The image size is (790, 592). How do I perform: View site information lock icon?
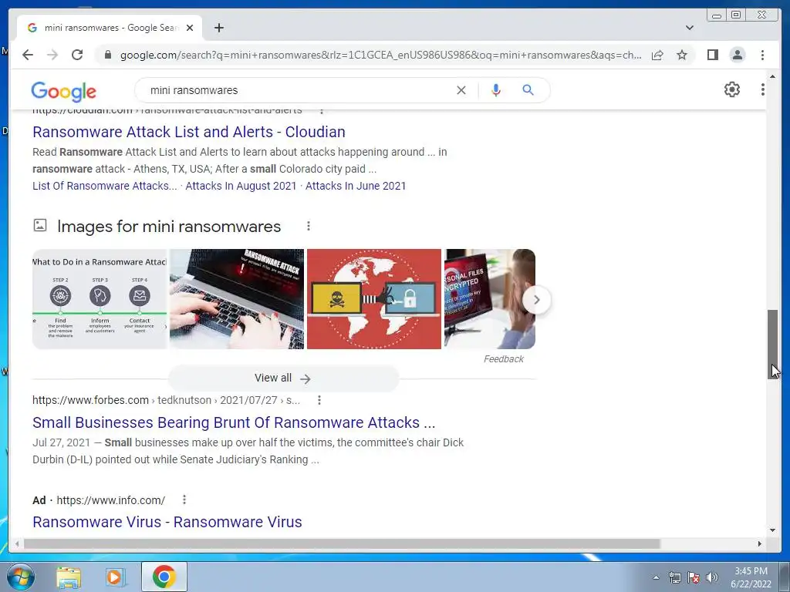point(107,55)
